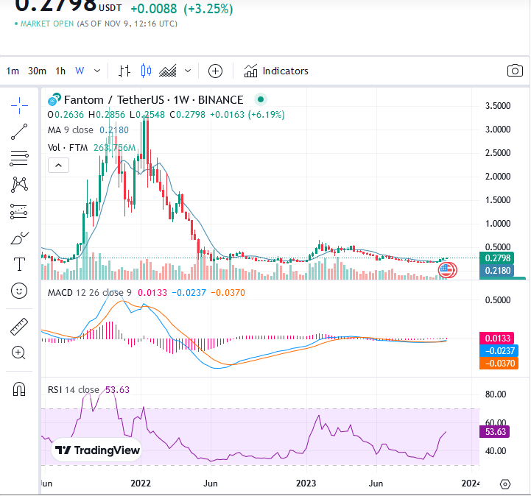Switch to the 30m timeframe
This screenshot has height=496, width=531.
coord(37,71)
